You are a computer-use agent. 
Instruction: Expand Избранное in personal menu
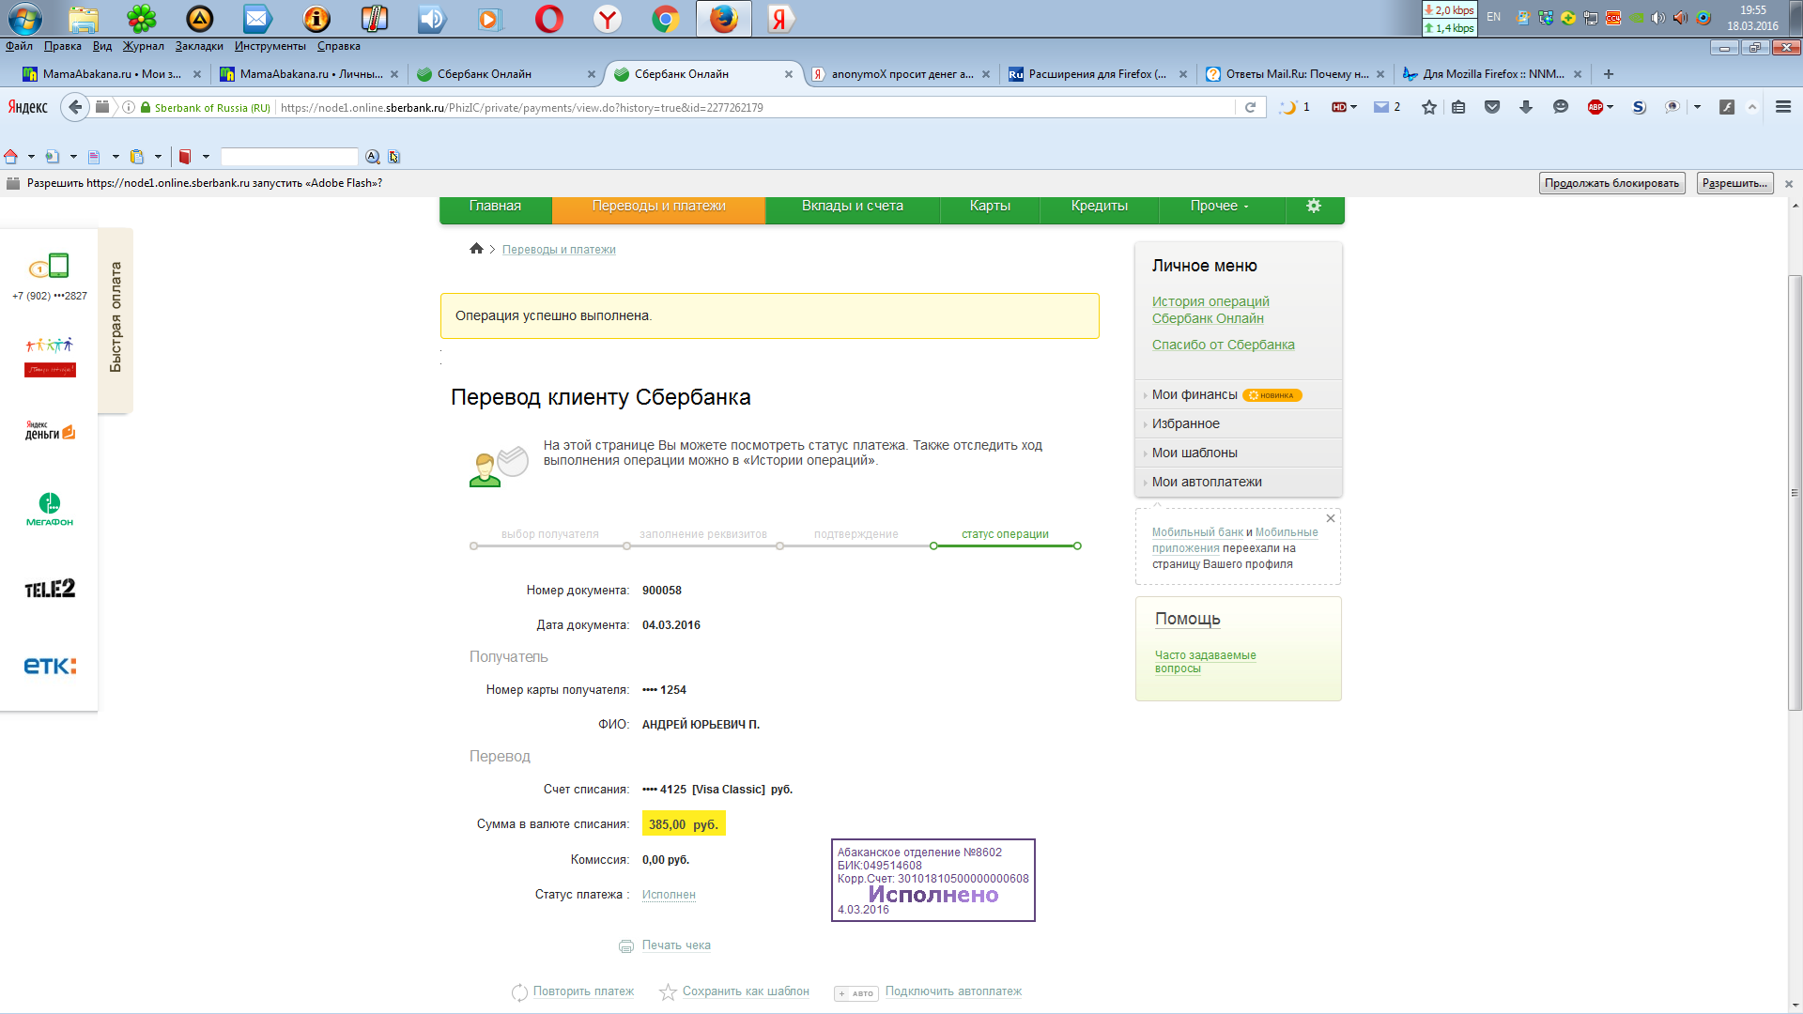1185,423
